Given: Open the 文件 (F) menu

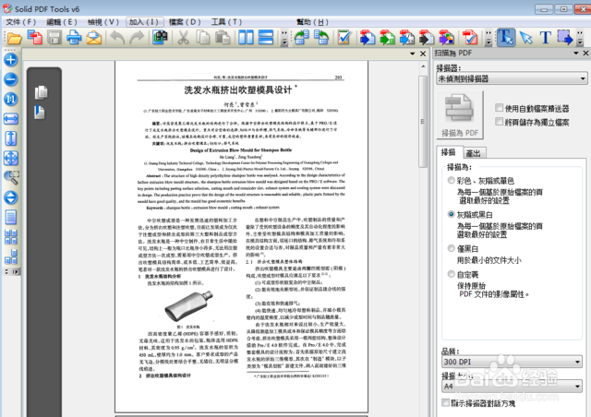Looking at the screenshot, I should [x=20, y=22].
